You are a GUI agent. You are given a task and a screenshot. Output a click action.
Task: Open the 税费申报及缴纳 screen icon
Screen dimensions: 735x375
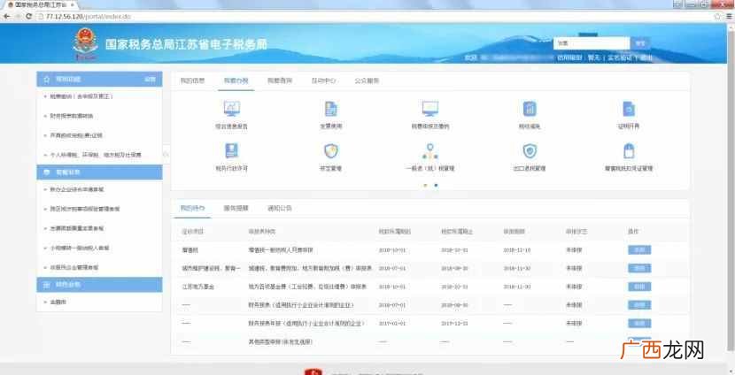pos(429,109)
